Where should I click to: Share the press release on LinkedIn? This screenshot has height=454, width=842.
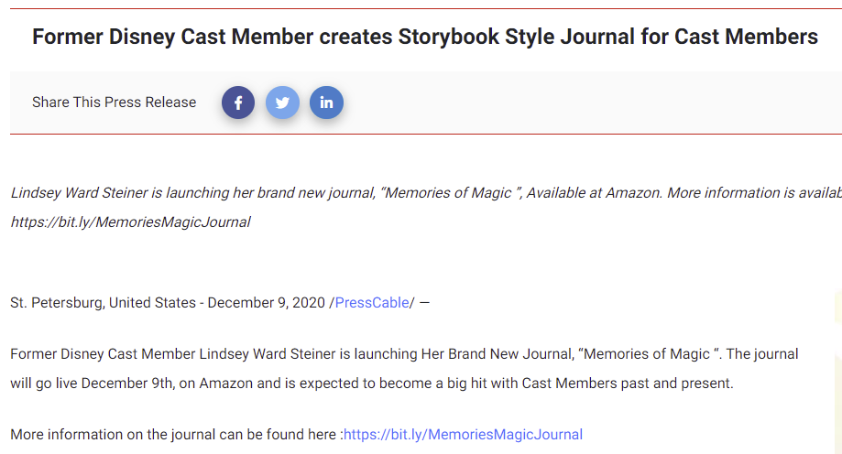pos(326,103)
